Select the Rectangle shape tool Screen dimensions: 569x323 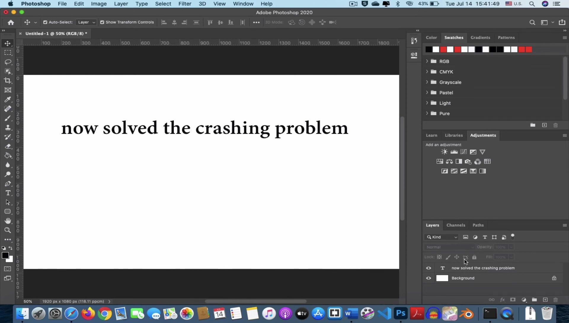click(x=8, y=212)
